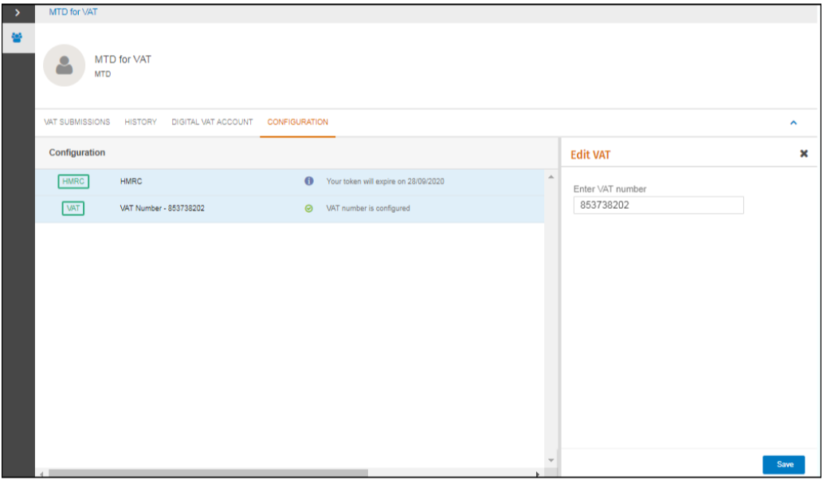Image resolution: width=823 pixels, height=480 pixels.
Task: Switch to the VAT Submissions tab
Action: click(x=76, y=122)
